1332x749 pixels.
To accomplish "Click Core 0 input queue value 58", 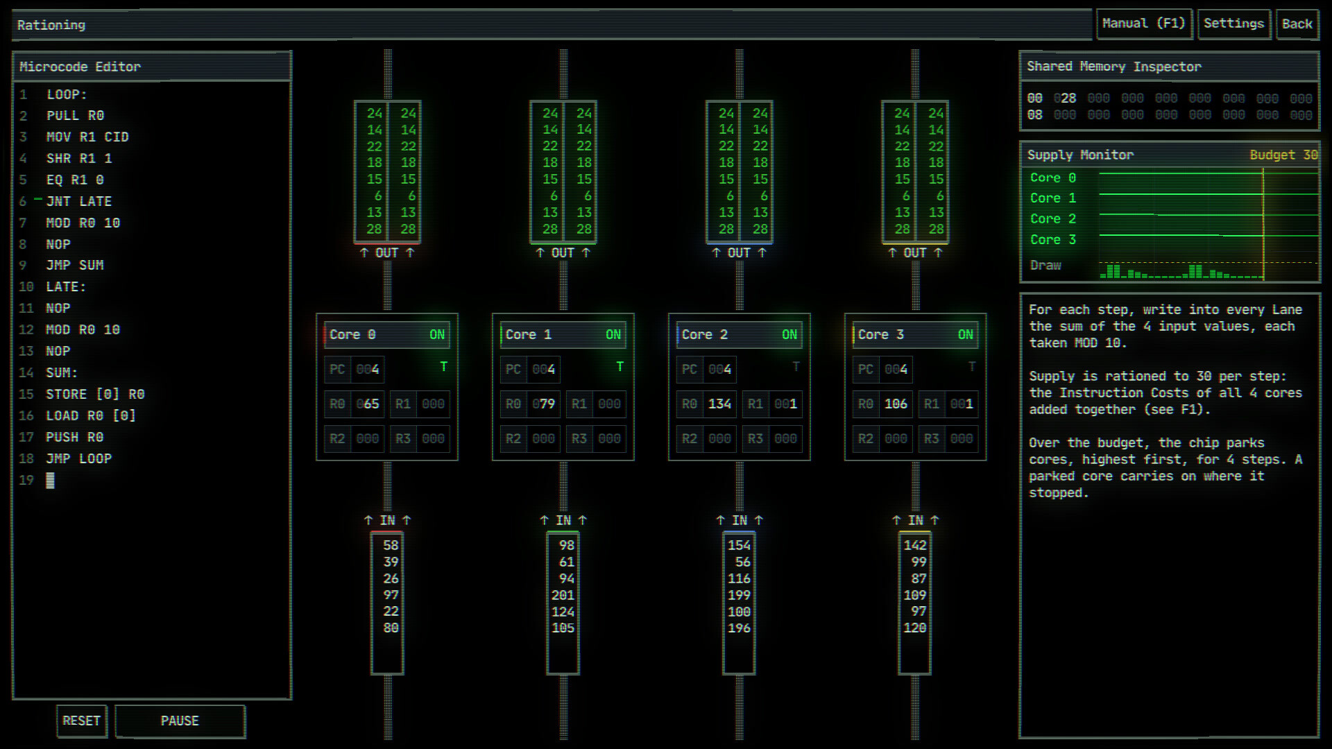I will tap(391, 546).
